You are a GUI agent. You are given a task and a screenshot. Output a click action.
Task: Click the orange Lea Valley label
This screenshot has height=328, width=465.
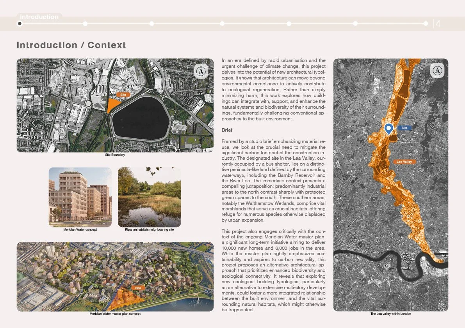404,162
